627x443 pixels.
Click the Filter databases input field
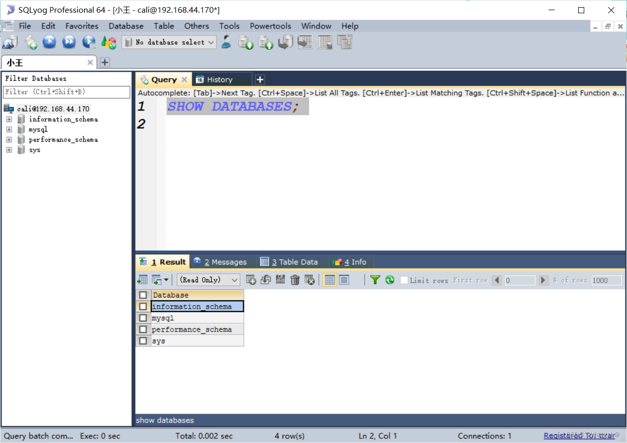click(x=67, y=92)
